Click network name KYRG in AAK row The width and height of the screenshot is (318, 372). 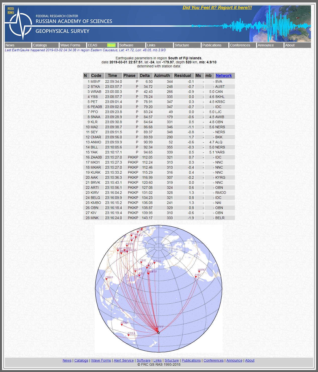click(x=220, y=177)
